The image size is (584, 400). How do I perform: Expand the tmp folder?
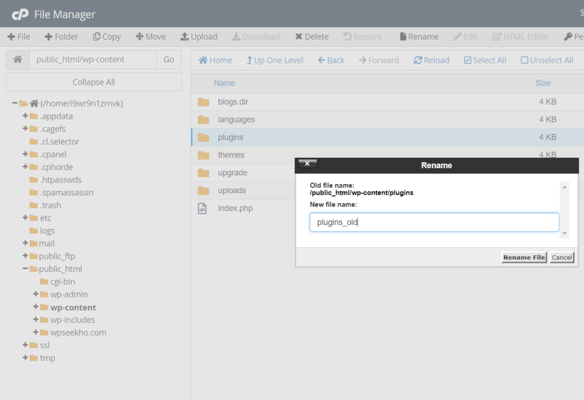(x=25, y=358)
